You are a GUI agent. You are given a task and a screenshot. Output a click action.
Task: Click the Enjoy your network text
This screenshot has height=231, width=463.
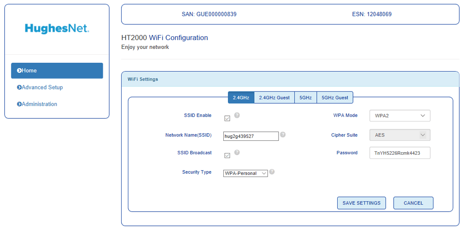tap(145, 47)
